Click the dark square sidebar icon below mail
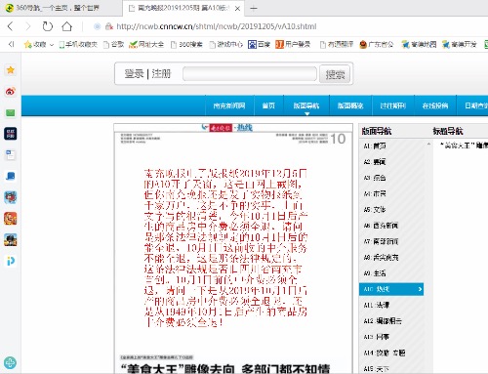The image size is (488, 374). pos(11,134)
